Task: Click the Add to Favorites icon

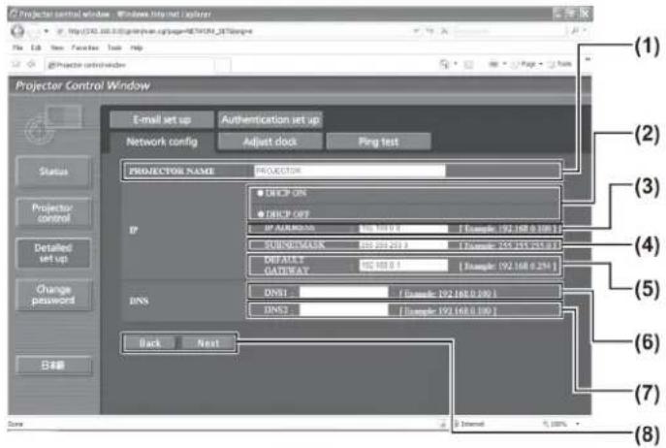Action: click(x=31, y=64)
